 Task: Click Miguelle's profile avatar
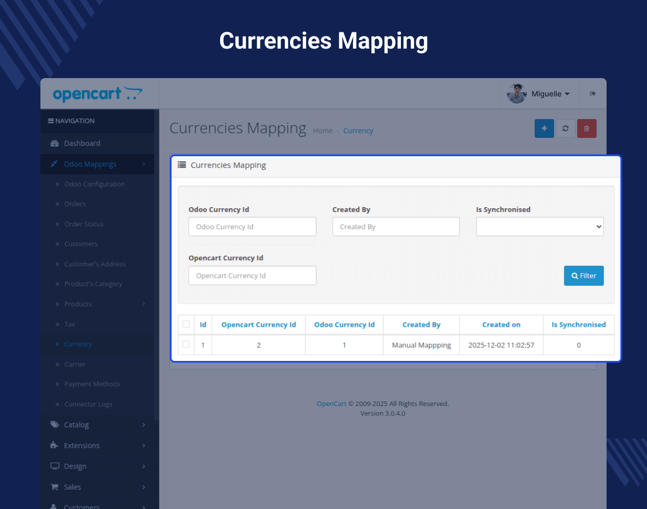pos(516,94)
